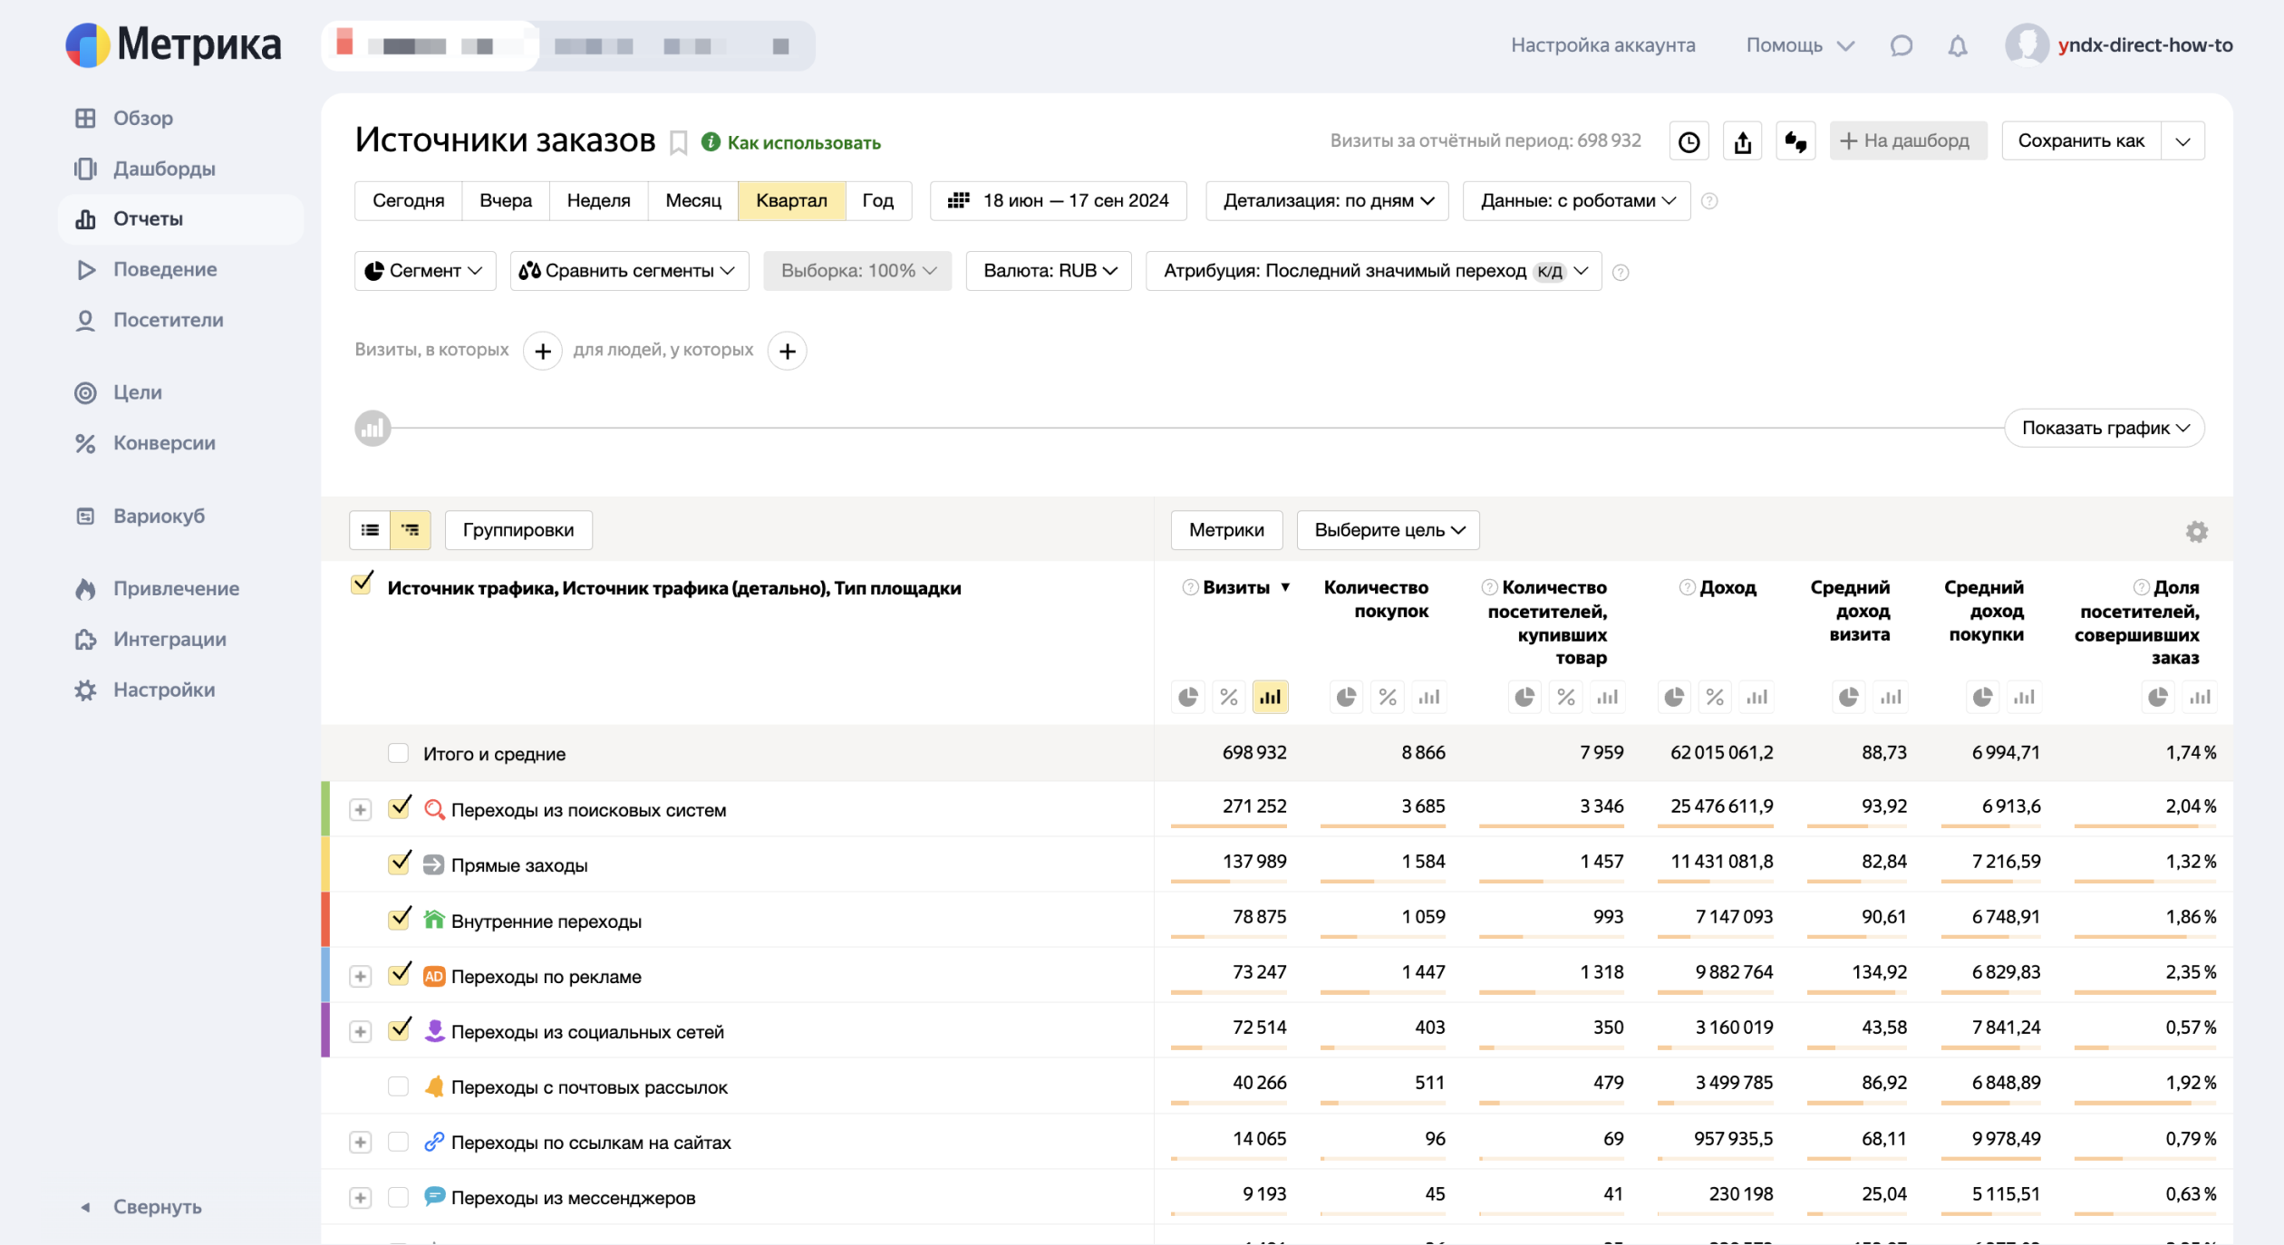Open Конверсии in the sidebar
The height and width of the screenshot is (1245, 2284).
pos(164,443)
